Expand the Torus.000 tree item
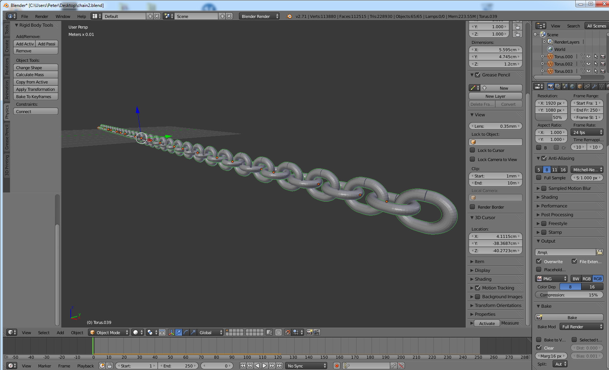 coord(542,56)
